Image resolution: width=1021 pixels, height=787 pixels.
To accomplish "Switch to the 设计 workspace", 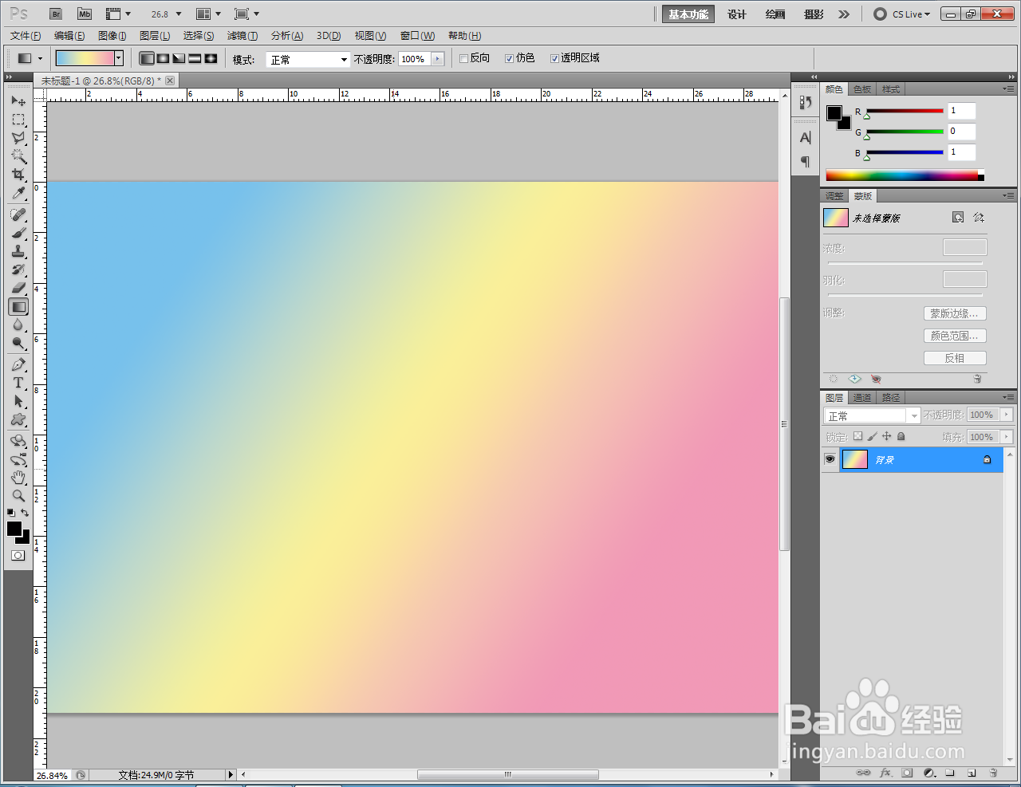I will coord(737,14).
